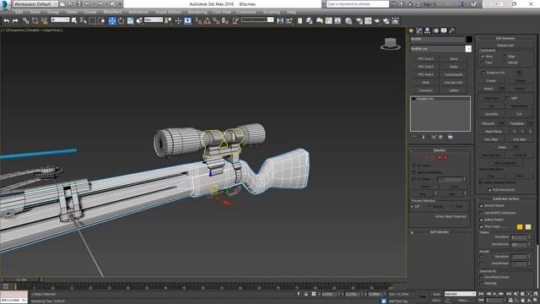The image size is (540, 304).
Task: Click the Repeat Last button
Action: coord(505,45)
